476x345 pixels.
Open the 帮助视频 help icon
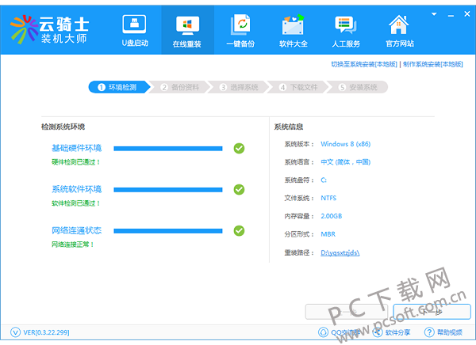click(x=429, y=332)
